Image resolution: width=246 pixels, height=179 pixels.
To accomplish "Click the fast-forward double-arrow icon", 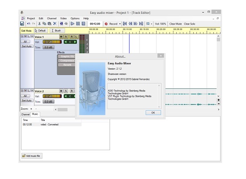I will [x=136, y=24].
